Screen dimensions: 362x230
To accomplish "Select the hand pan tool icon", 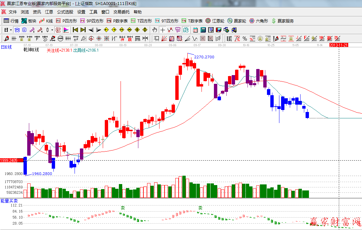I will coord(155,30).
